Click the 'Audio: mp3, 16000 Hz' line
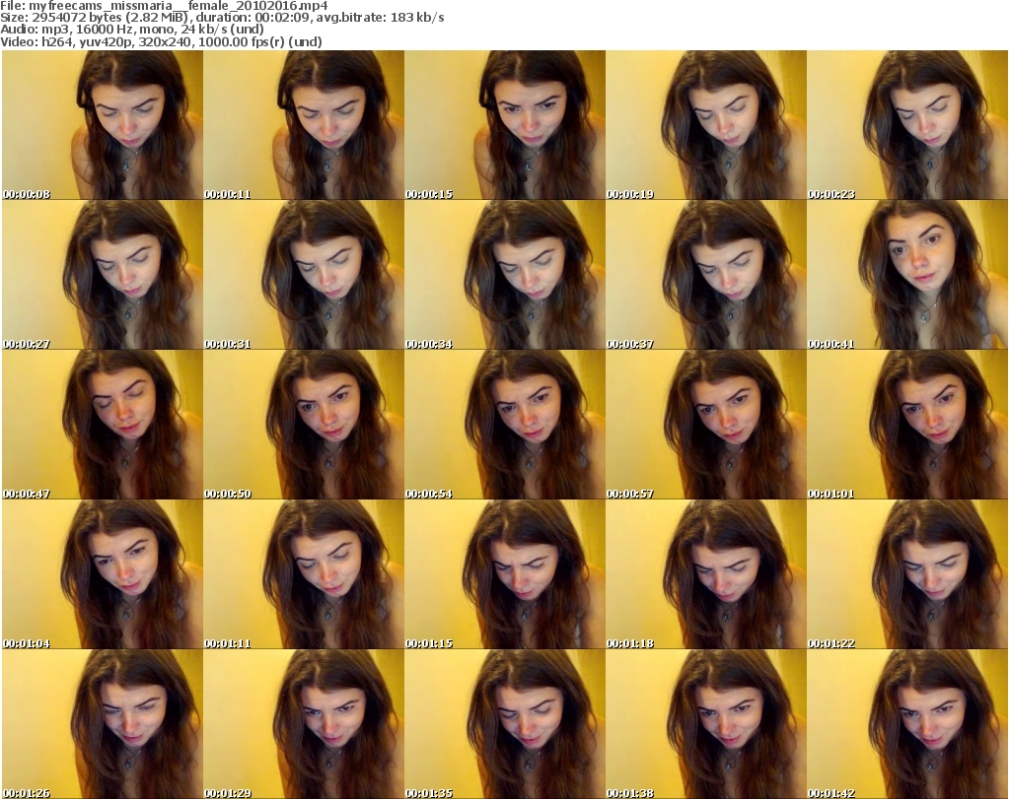1010x799 pixels. (132, 30)
